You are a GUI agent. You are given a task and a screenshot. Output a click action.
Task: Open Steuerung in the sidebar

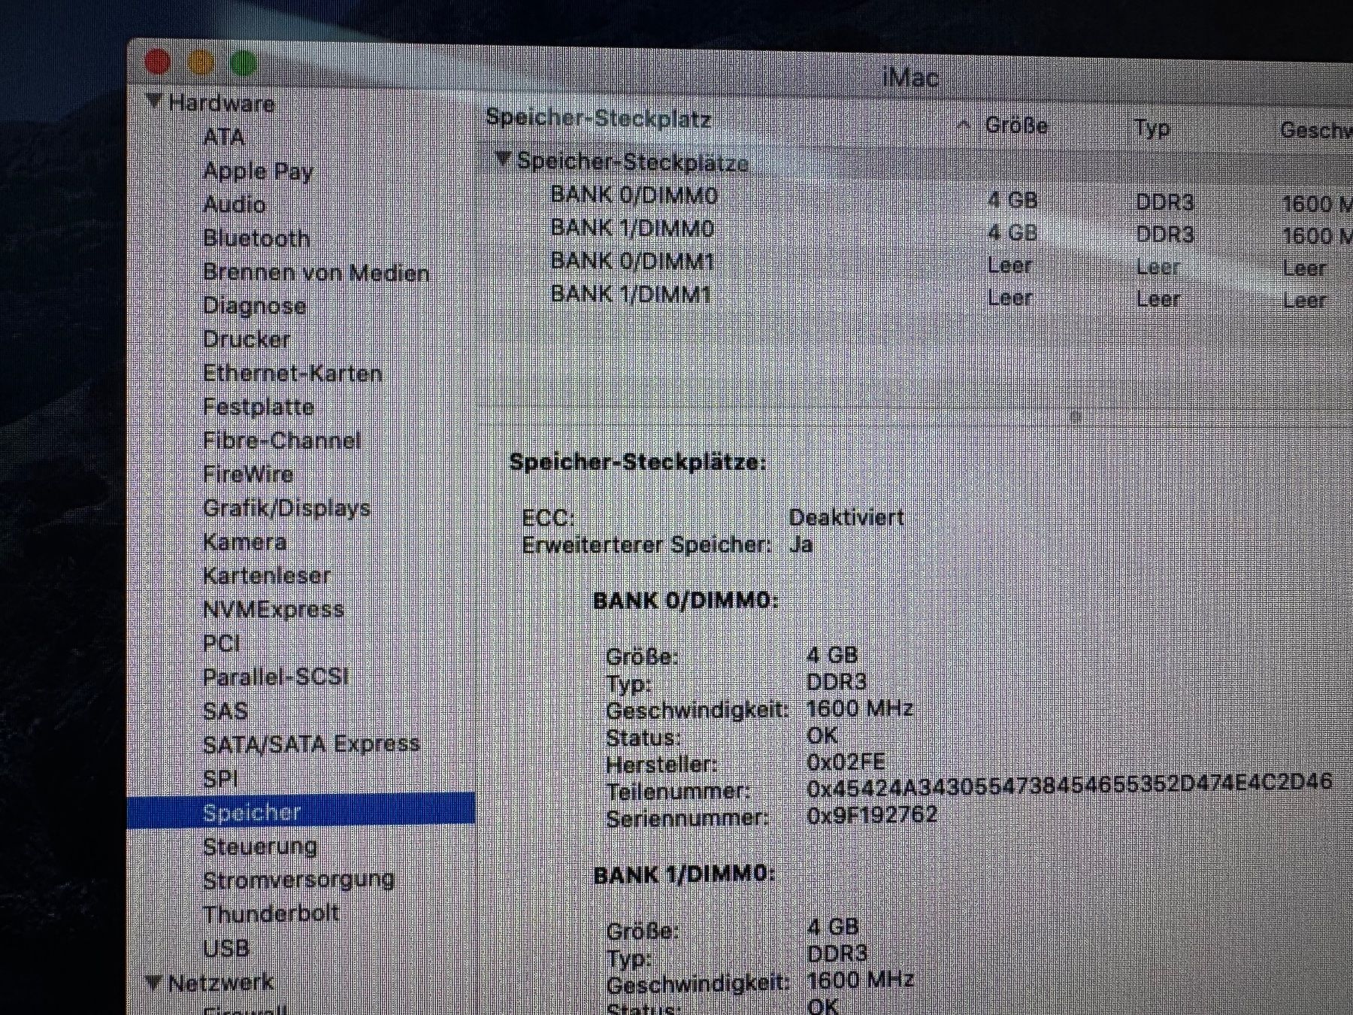pyautogui.click(x=260, y=847)
